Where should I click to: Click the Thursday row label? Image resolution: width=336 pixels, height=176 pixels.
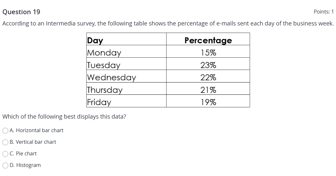(126, 90)
